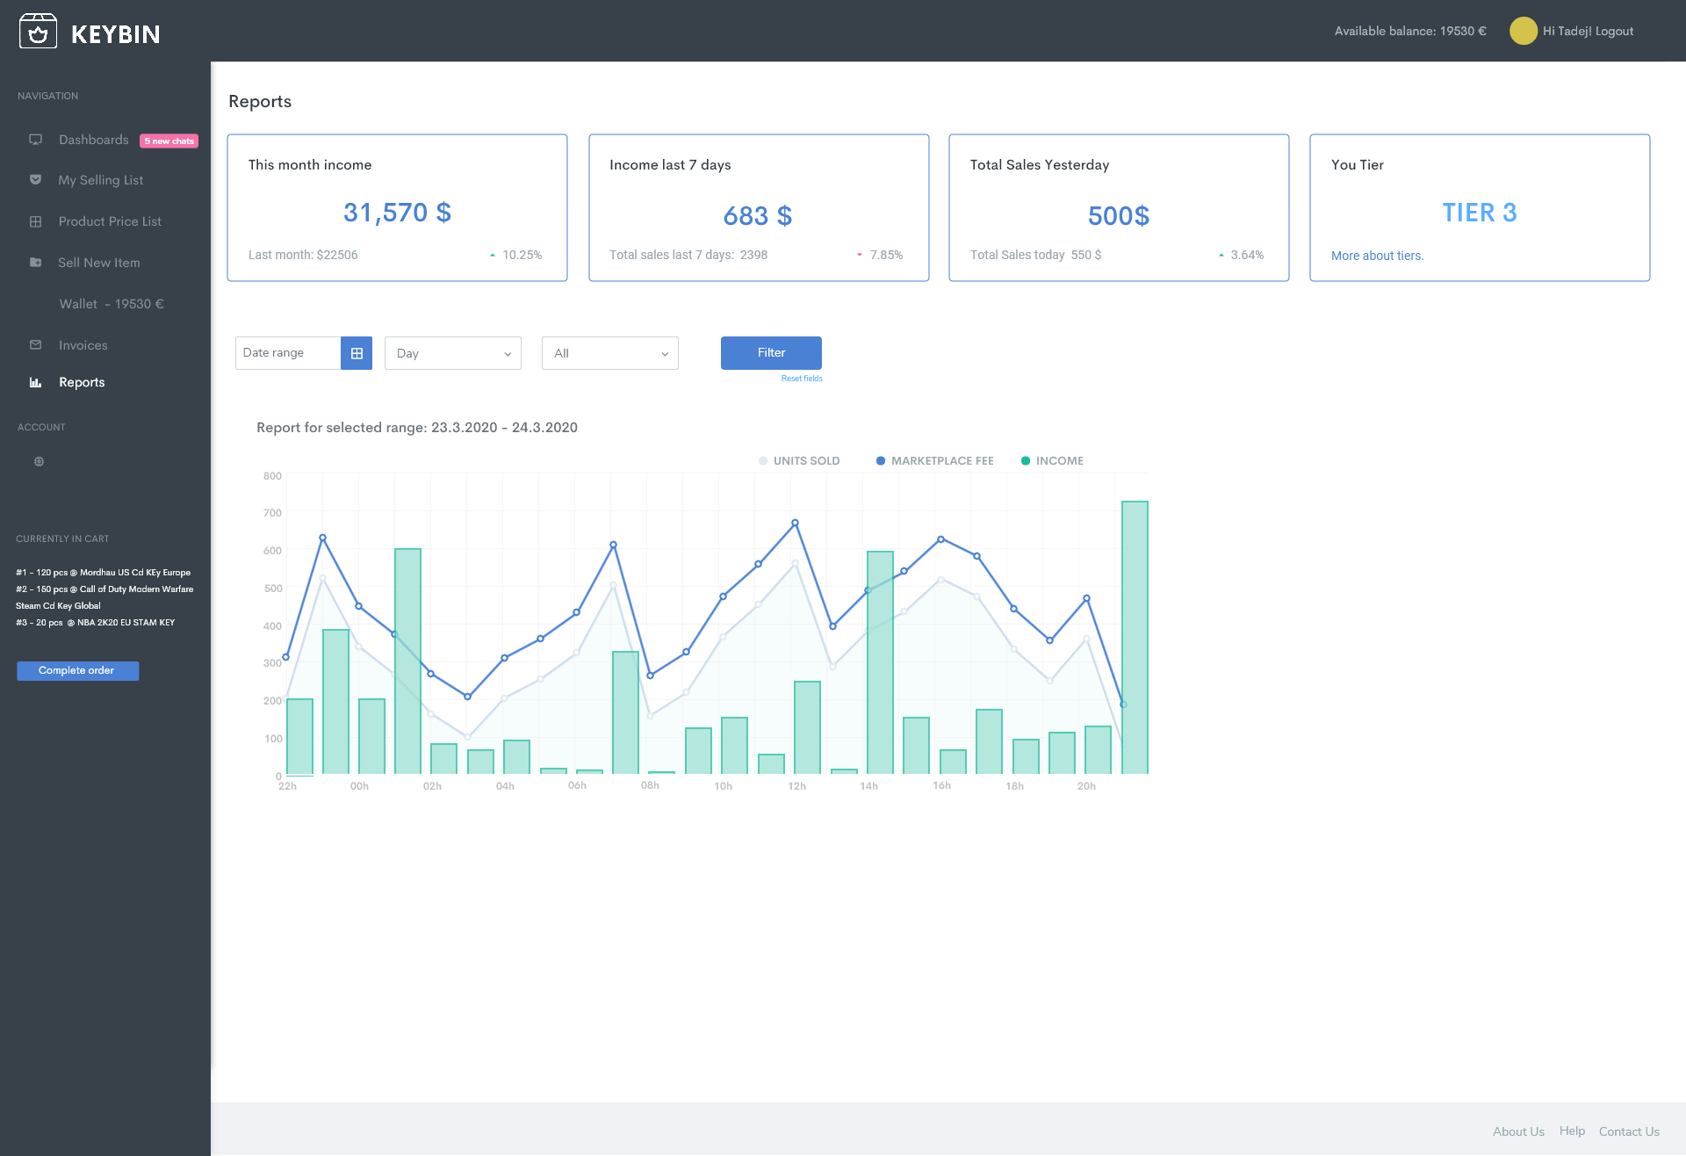Click the Complete order button

[78, 671]
